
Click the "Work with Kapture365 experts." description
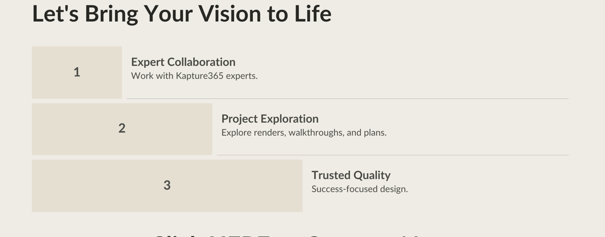click(194, 76)
